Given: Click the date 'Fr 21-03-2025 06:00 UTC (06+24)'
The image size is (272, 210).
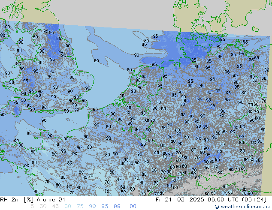Looking at the screenshot, I should pos(211,200).
